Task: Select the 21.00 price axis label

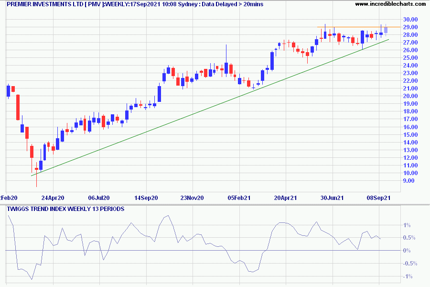Action: coord(410,88)
